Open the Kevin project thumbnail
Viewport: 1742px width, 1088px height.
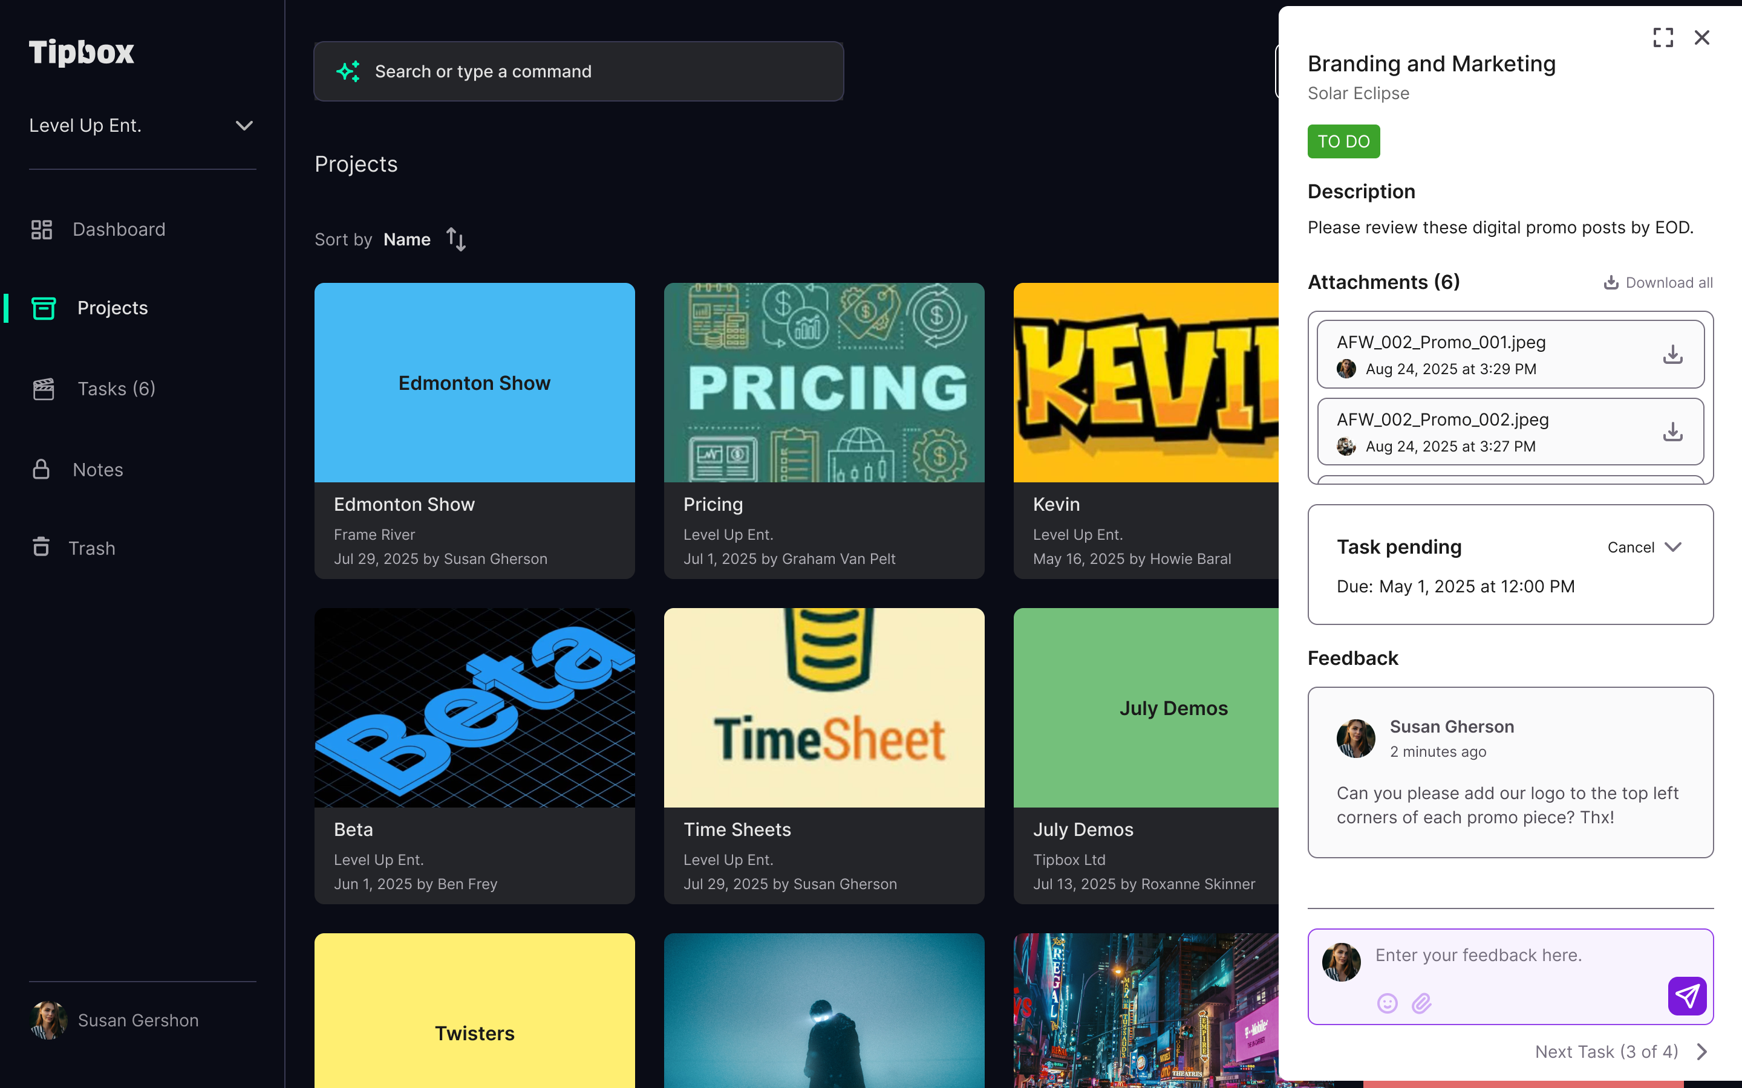tap(1146, 382)
